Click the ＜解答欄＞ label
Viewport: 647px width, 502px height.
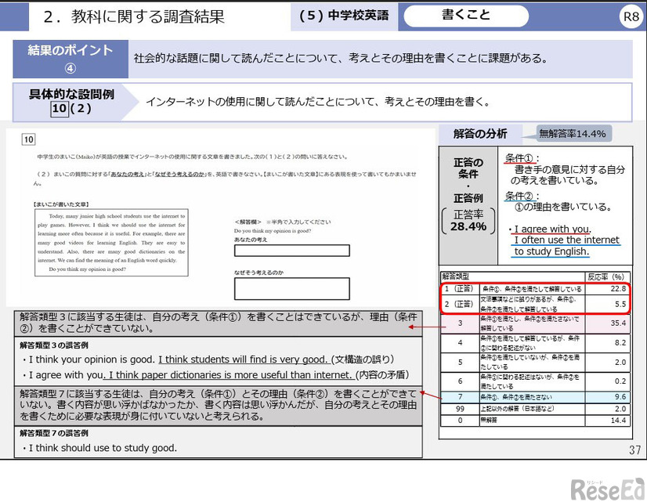coord(248,222)
